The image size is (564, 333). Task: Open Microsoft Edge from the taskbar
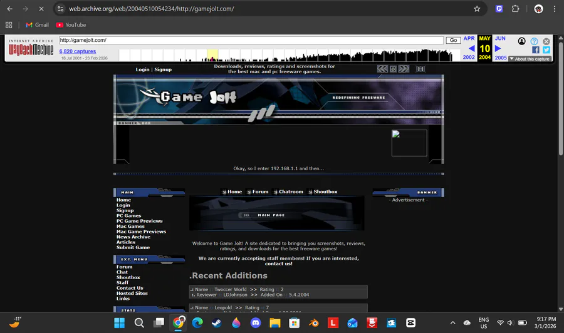coord(197,323)
